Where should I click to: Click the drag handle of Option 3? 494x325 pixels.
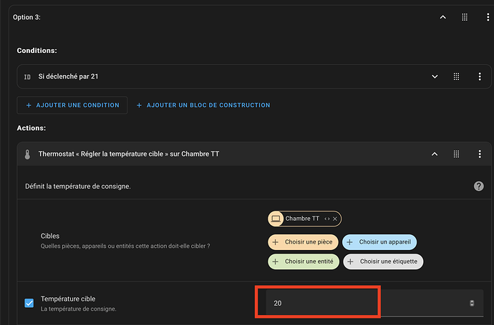pyautogui.click(x=464, y=16)
